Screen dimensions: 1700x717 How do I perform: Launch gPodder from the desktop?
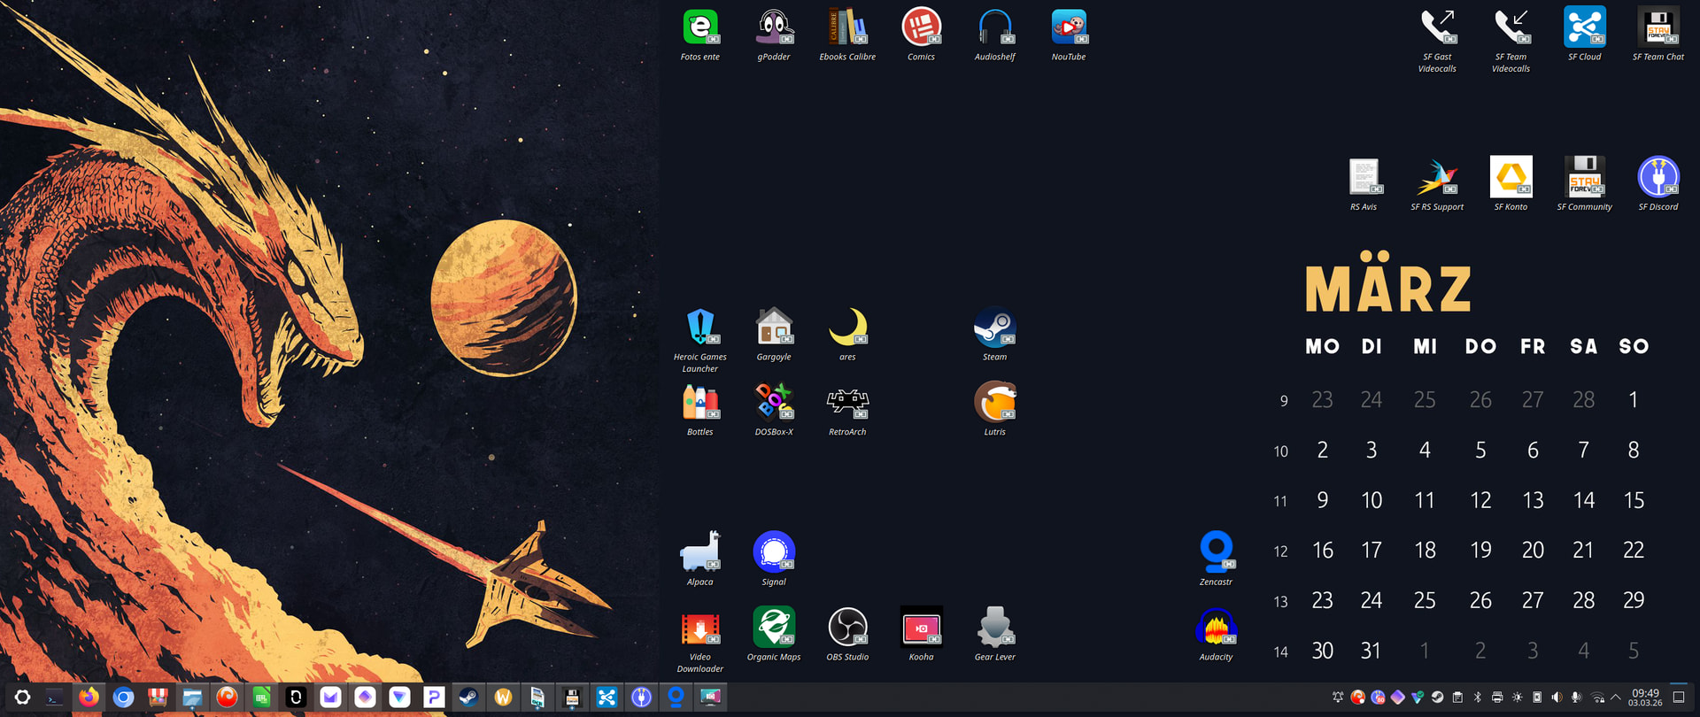(x=774, y=28)
